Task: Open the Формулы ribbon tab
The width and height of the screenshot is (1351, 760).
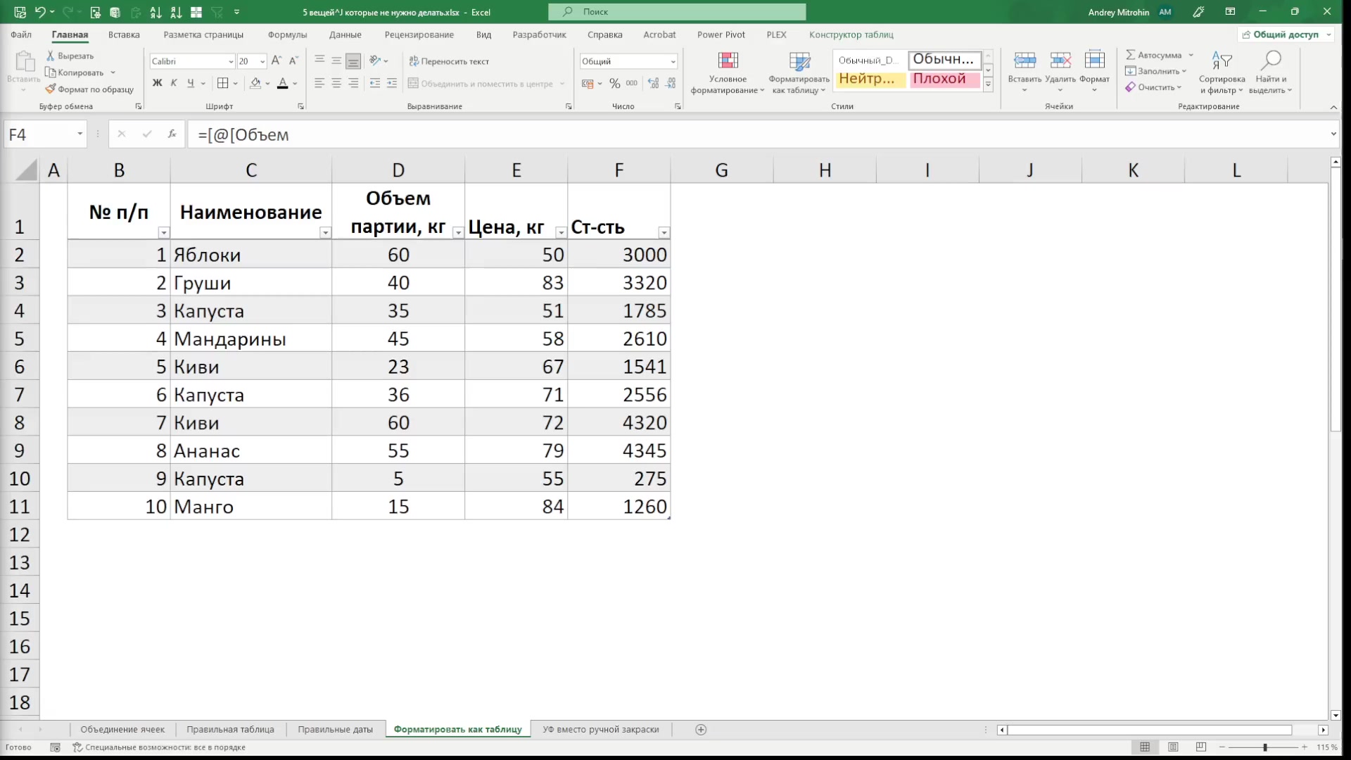Action: click(287, 34)
